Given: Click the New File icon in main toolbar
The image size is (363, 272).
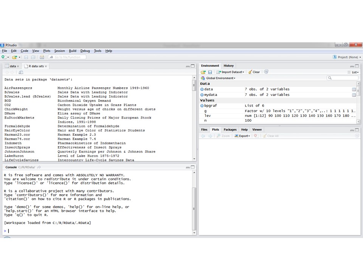Looking at the screenshot, I should pos(3,57).
